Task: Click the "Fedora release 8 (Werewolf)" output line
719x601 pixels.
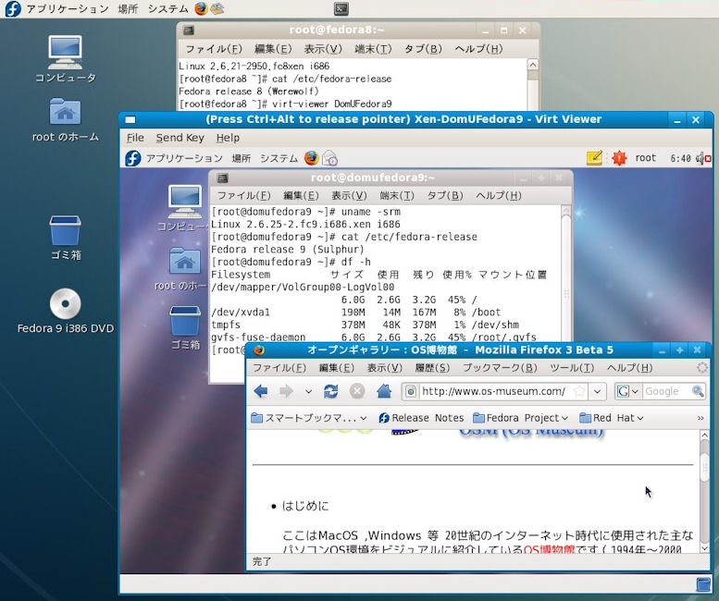Action: tap(249, 92)
